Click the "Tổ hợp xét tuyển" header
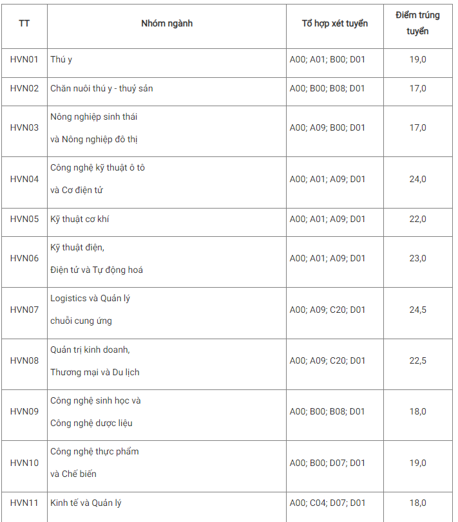The height and width of the screenshot is (522, 458). click(x=335, y=23)
